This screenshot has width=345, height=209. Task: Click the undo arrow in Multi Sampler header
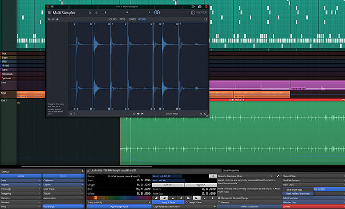point(90,13)
